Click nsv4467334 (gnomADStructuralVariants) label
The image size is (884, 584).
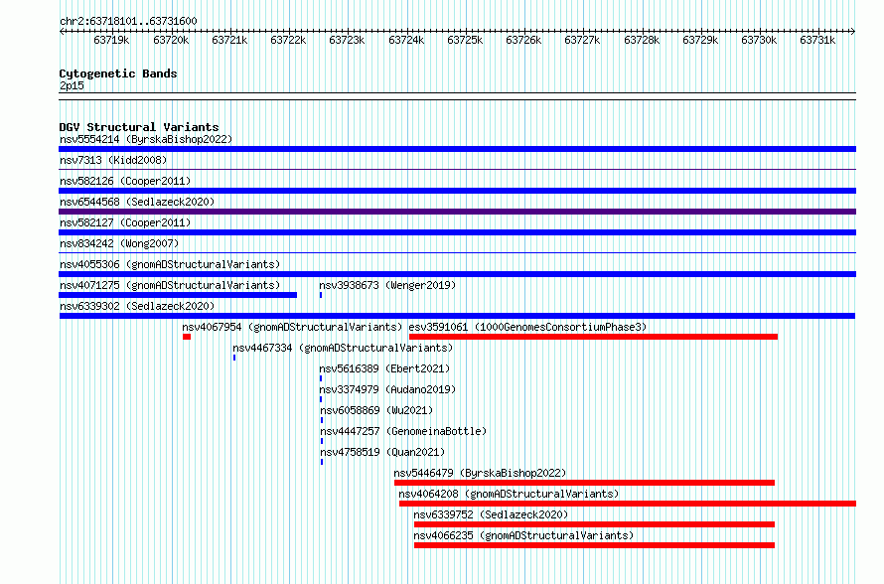click(x=343, y=348)
